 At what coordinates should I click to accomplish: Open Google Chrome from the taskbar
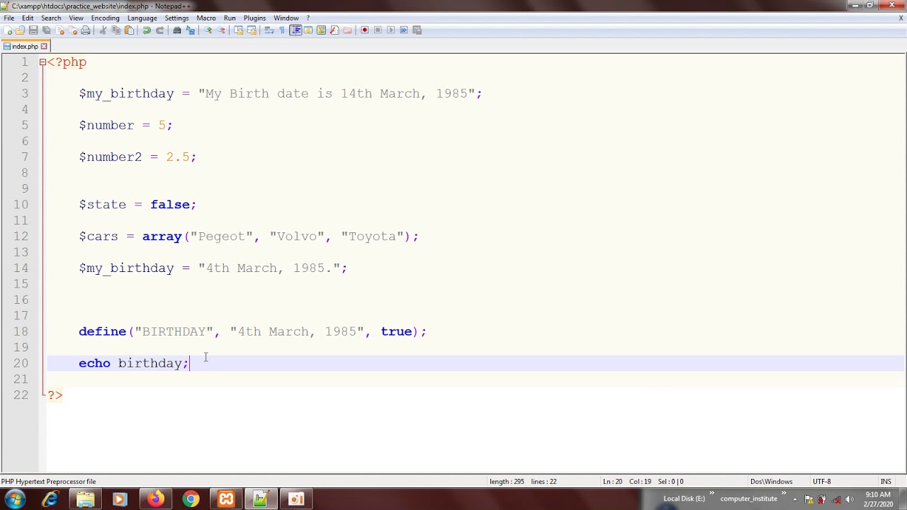click(x=191, y=499)
